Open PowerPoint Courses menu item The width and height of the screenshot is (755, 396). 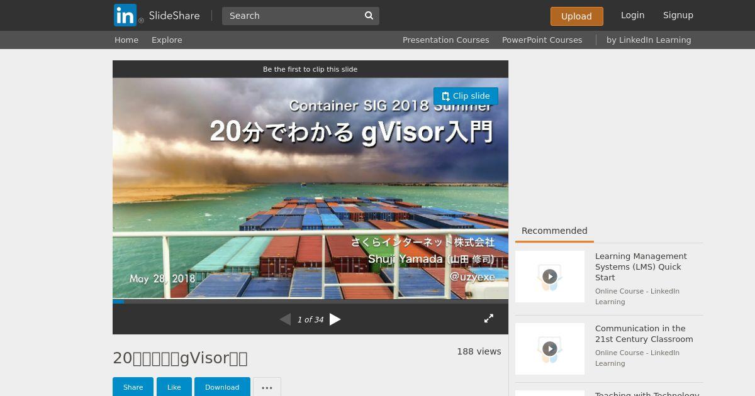pos(542,40)
